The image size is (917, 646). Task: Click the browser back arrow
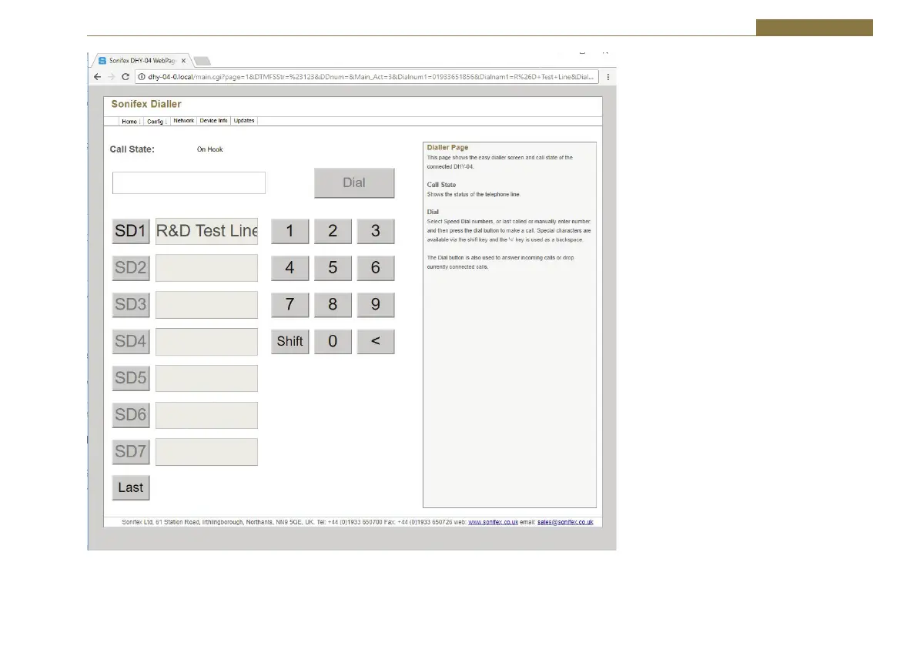pyautogui.click(x=97, y=77)
